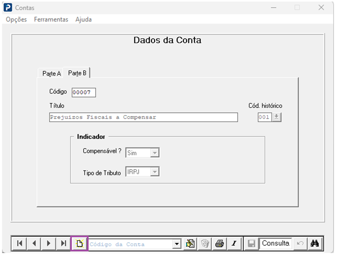Click the Título text field
The height and width of the screenshot is (254, 337).
[x=144, y=117]
